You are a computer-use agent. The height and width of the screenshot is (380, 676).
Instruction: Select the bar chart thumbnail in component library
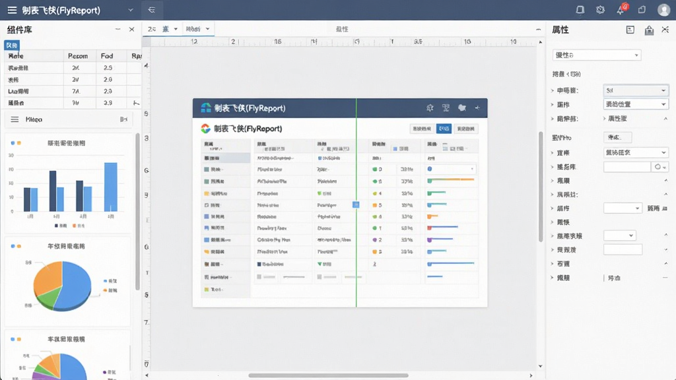[67, 183]
